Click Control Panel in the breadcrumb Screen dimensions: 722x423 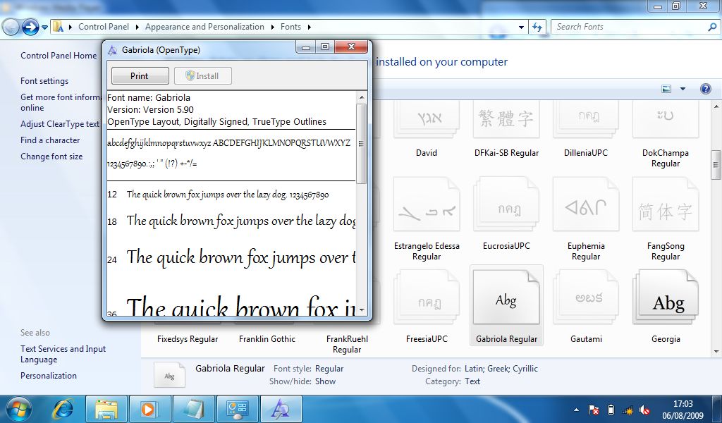coord(104,27)
